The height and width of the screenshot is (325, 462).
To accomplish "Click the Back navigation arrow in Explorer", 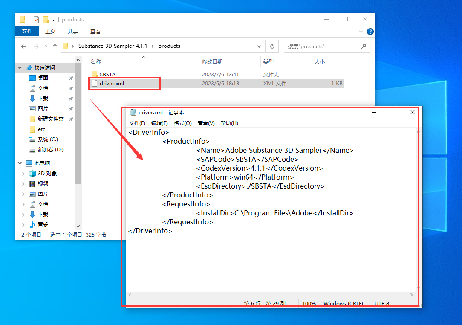I will click(x=23, y=46).
